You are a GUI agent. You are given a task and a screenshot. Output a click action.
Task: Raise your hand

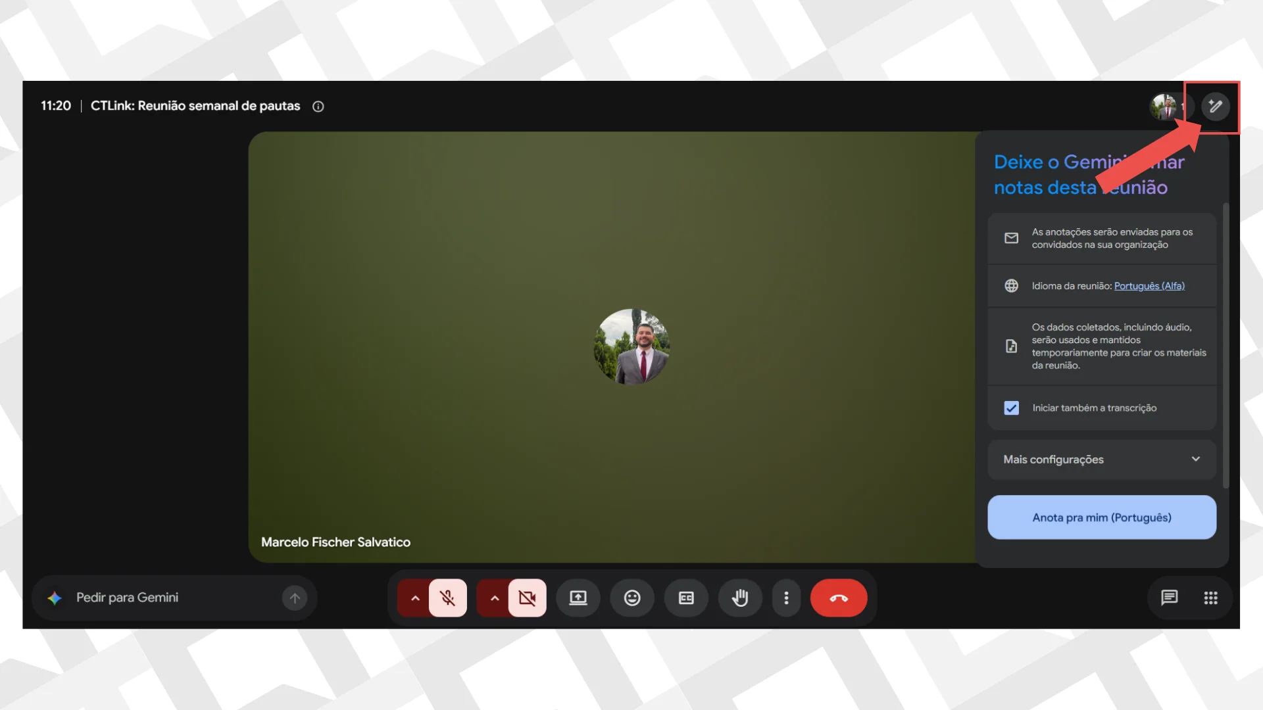pos(740,598)
